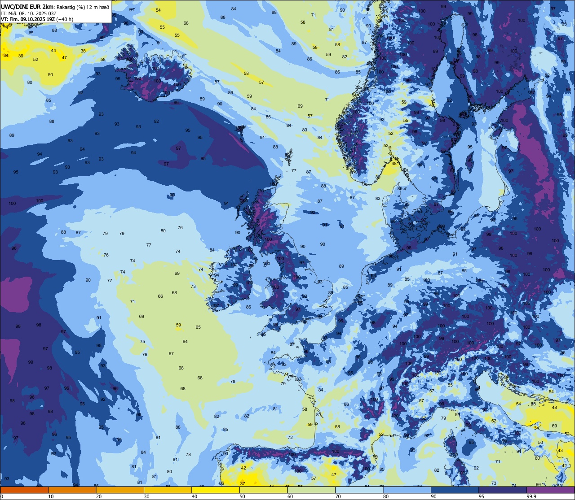Click the '70' legend scale label
The height and width of the screenshot is (500, 575).
pyautogui.click(x=338, y=497)
